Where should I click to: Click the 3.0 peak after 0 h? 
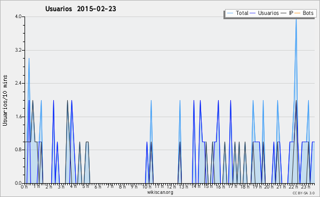[x=29, y=59]
